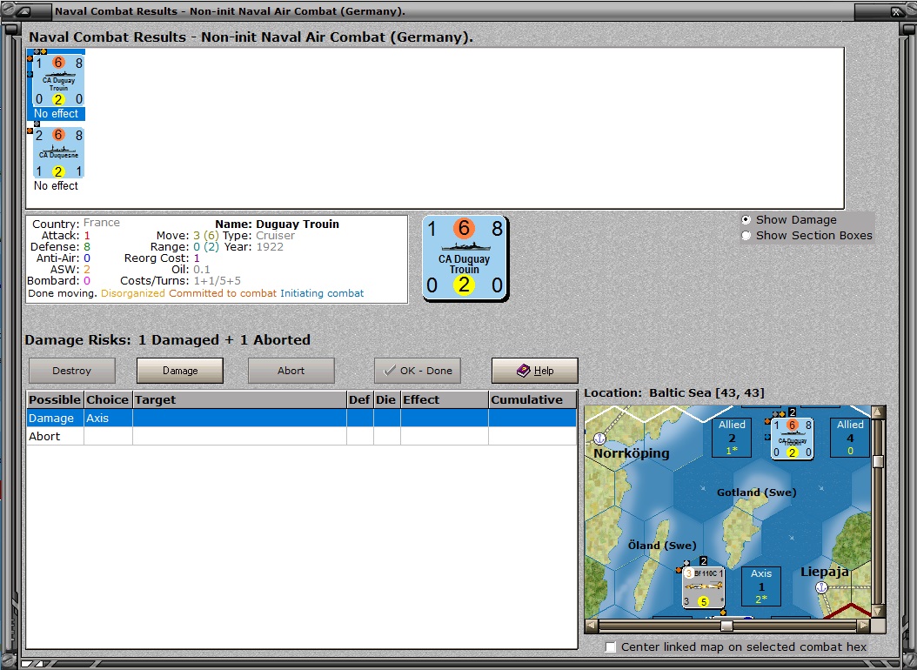
Task: Close the Naval Combat Results window
Action: point(895,11)
